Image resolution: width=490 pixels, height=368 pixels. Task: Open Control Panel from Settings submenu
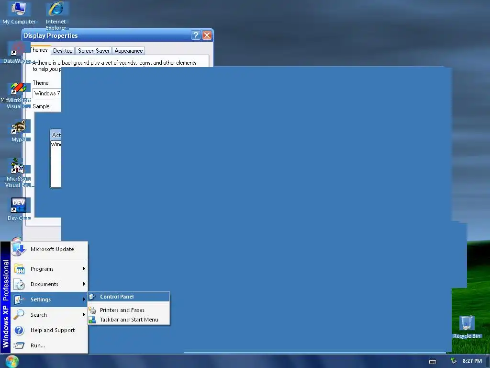[129, 297]
